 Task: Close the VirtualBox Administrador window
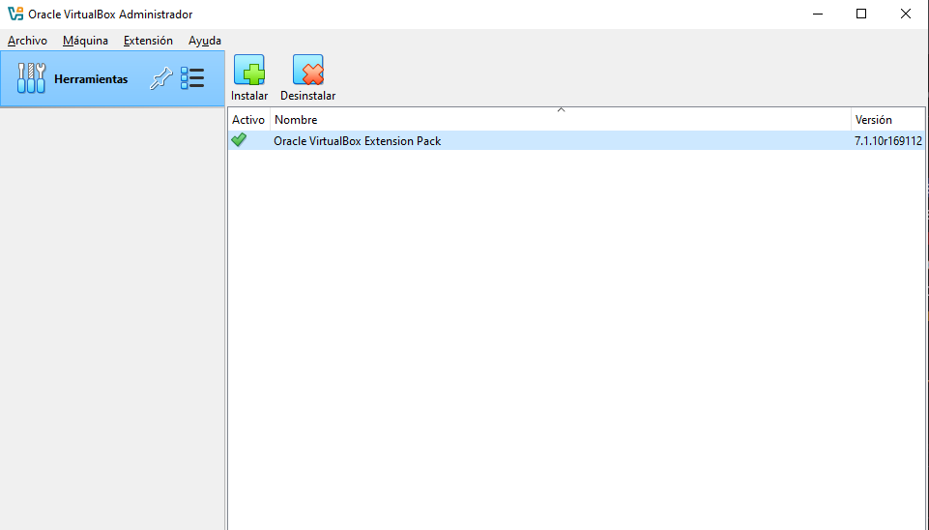tap(905, 14)
